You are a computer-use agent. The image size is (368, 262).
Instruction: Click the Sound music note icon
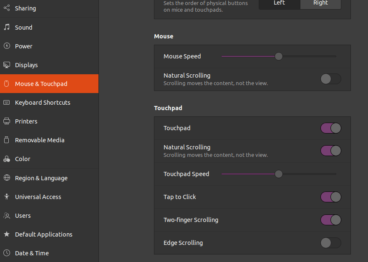pyautogui.click(x=7, y=28)
